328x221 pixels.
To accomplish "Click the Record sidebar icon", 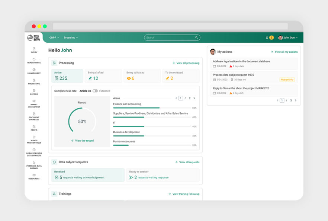I will click(x=33, y=92).
